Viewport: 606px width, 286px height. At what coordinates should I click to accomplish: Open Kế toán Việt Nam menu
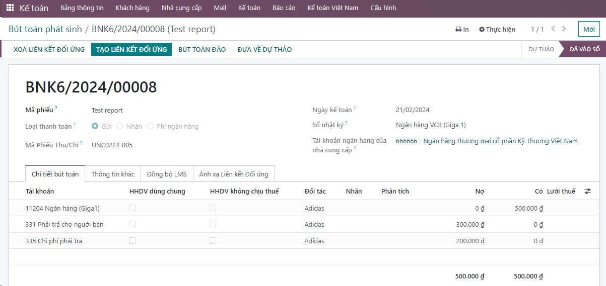[x=333, y=8]
